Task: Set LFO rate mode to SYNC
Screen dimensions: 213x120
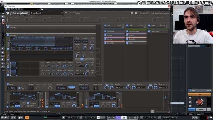Action: click(18, 106)
